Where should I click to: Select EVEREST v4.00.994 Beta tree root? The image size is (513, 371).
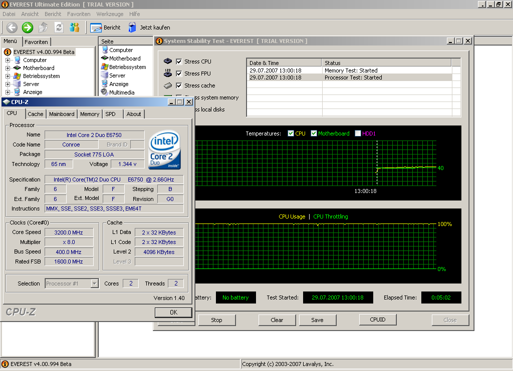point(44,52)
